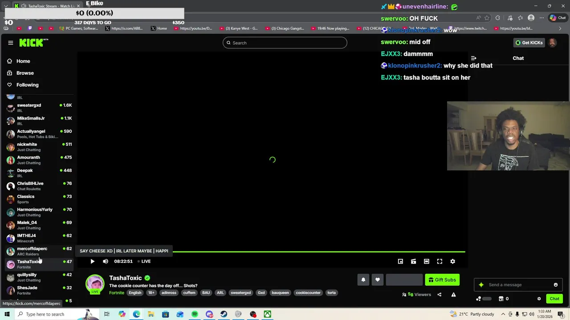Viewport: 570px width, 320px height.
Task: Open chat settings gear
Action: [x=539, y=299]
